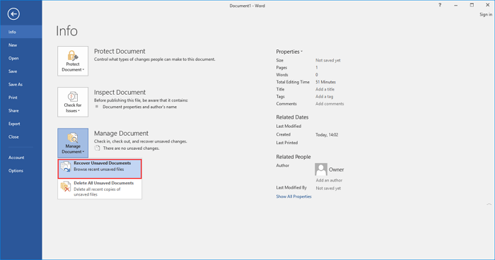Minimize the Word window
495x260 pixels.
[x=455, y=5]
